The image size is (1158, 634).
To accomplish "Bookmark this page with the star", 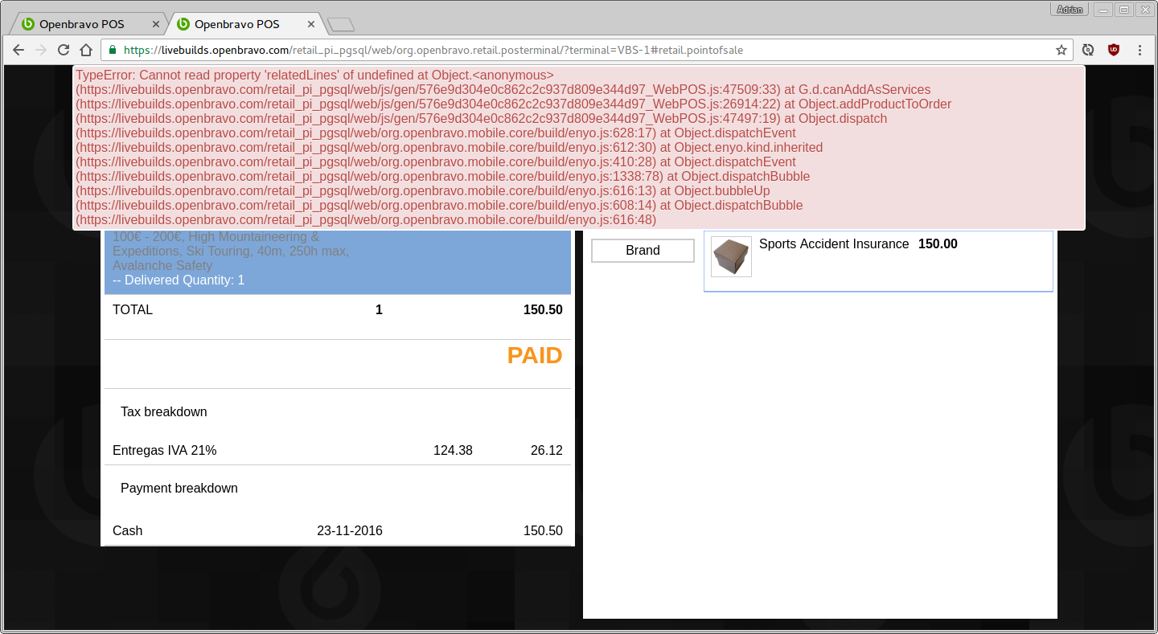I will click(x=1061, y=50).
